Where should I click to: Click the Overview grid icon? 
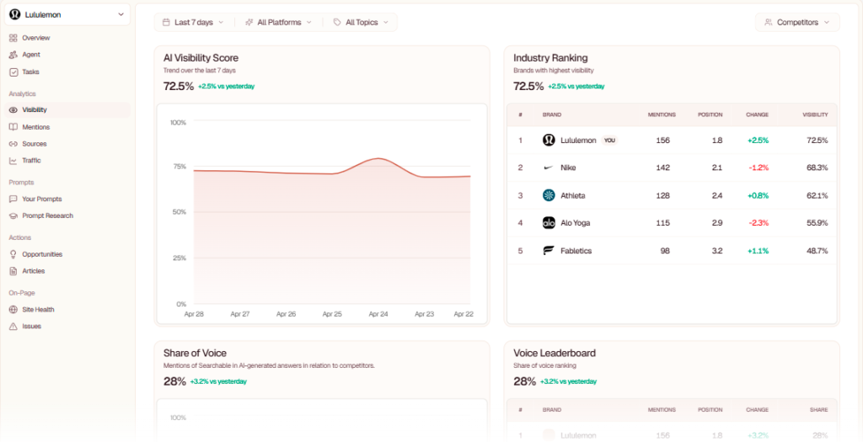(13, 38)
